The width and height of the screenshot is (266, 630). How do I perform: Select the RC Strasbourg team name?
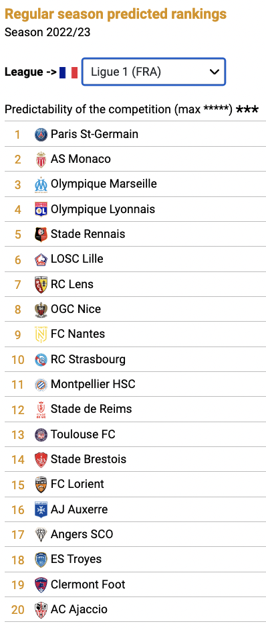(88, 359)
